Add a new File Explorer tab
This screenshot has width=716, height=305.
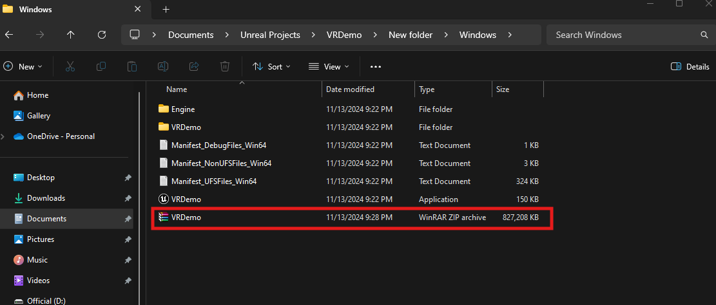[x=166, y=10]
